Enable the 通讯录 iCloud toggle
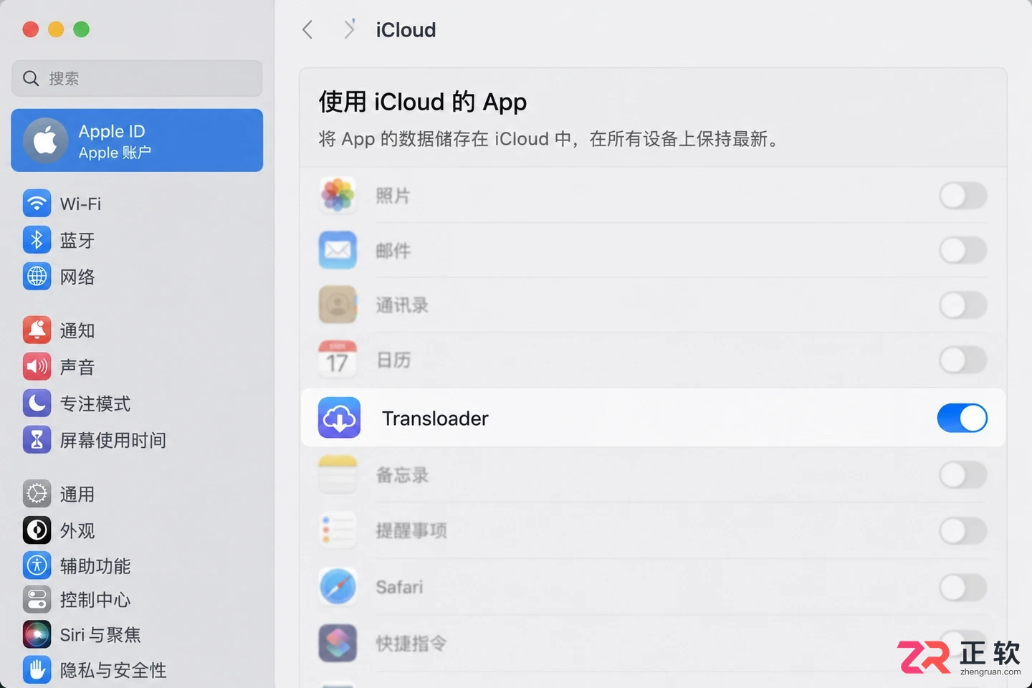1032x688 pixels. click(963, 305)
